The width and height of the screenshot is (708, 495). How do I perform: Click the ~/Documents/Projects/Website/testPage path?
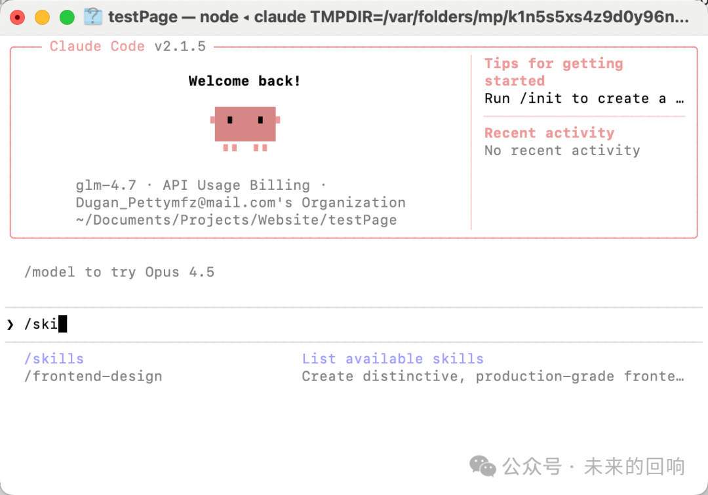click(x=236, y=220)
